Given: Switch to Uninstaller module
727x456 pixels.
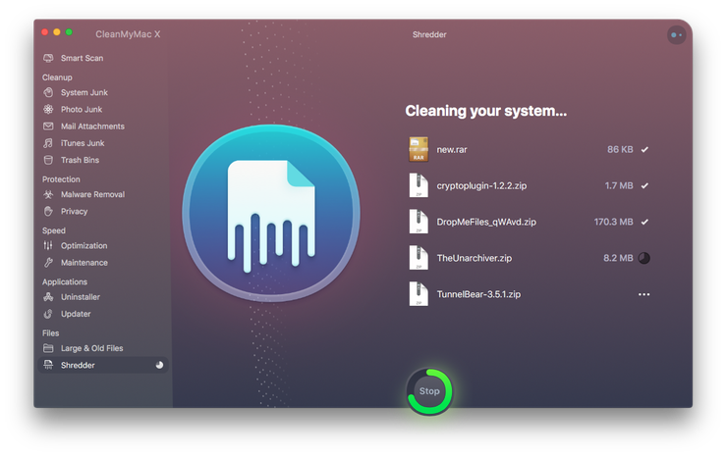Looking at the screenshot, I should pos(81,297).
